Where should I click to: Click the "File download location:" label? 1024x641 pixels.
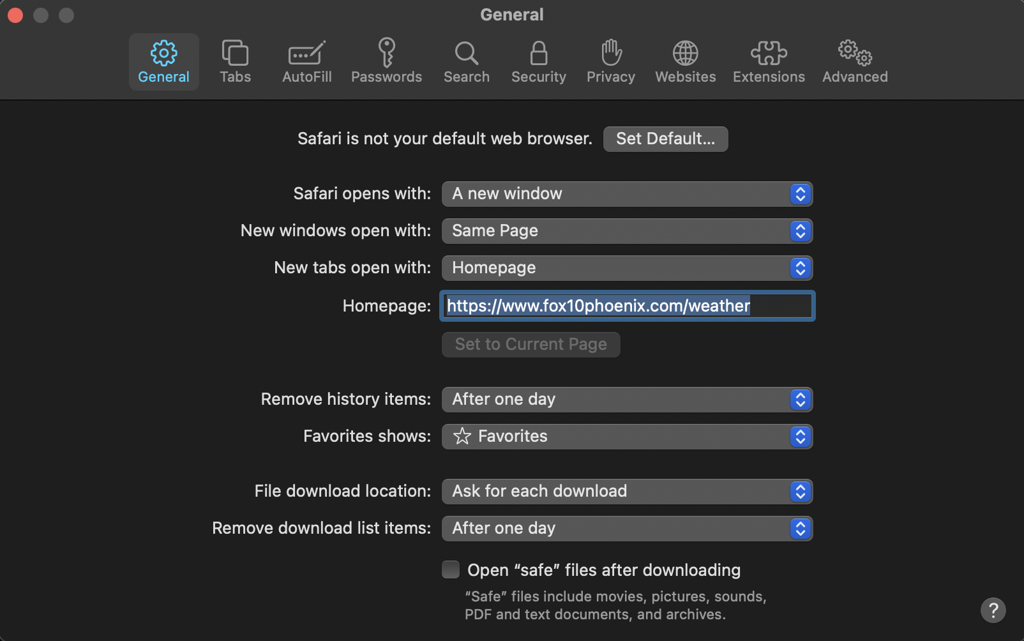point(343,491)
